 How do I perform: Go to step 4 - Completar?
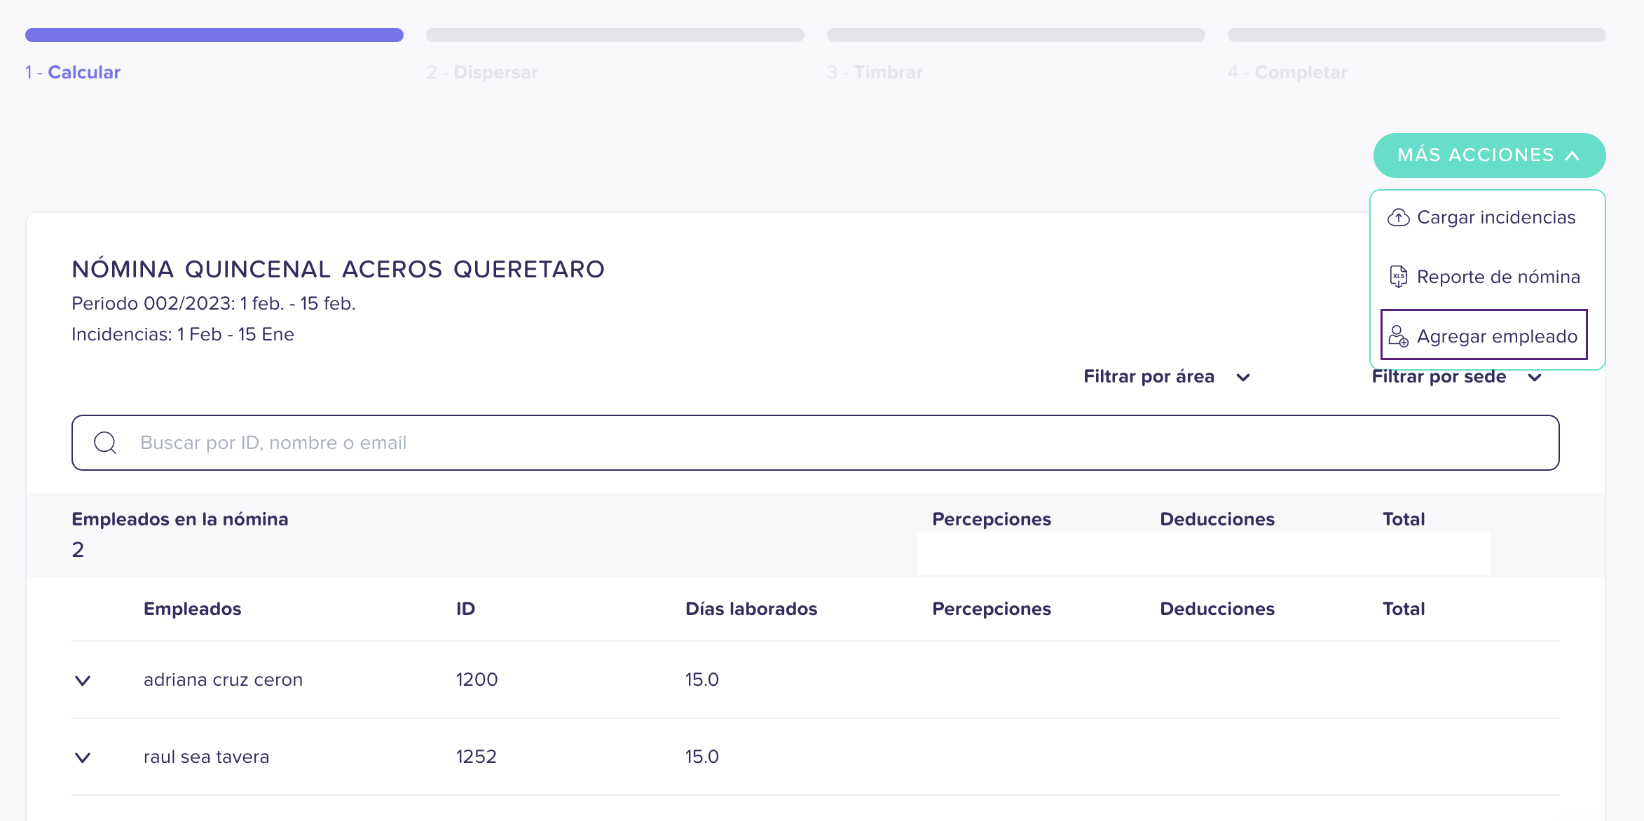(x=1287, y=72)
